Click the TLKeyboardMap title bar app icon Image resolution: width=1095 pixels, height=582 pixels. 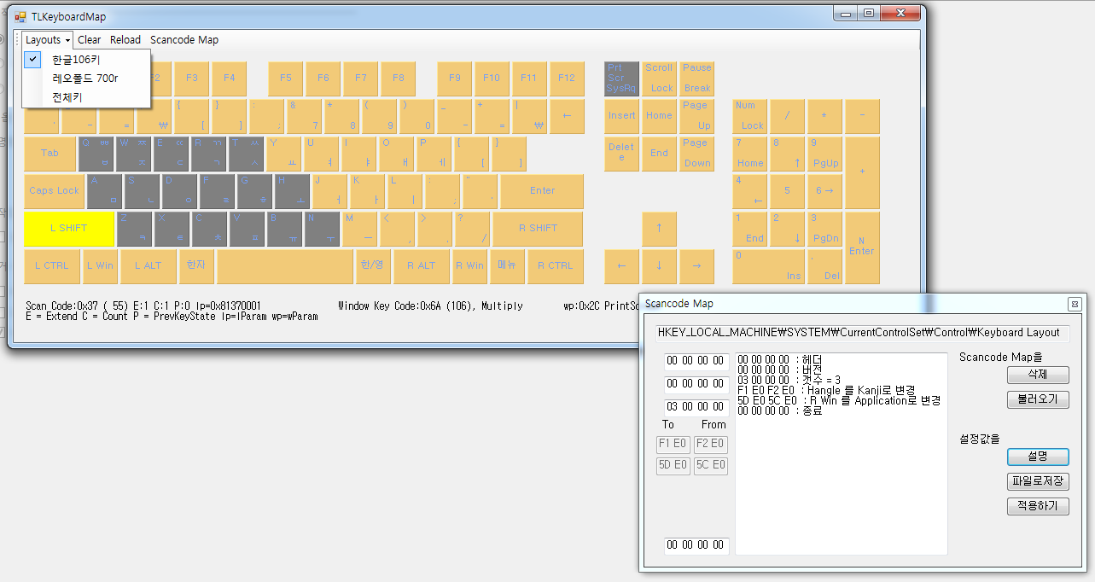(20, 16)
